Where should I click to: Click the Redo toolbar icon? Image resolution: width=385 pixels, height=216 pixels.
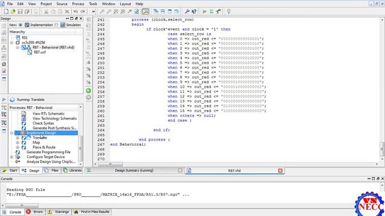pos(83,11)
